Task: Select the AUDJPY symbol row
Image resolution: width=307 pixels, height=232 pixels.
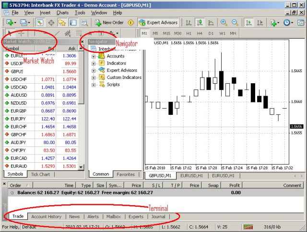Action: [x=41, y=143]
